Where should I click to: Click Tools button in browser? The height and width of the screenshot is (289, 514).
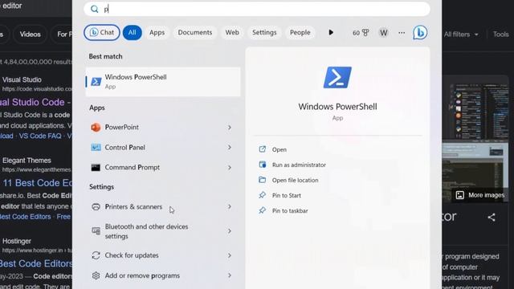point(500,34)
